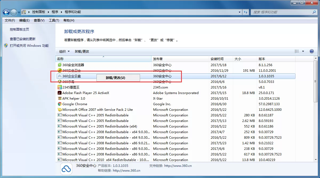Select the 360安全卫士 program icon
Screen dimensions: 320x178
click(x=60, y=70)
